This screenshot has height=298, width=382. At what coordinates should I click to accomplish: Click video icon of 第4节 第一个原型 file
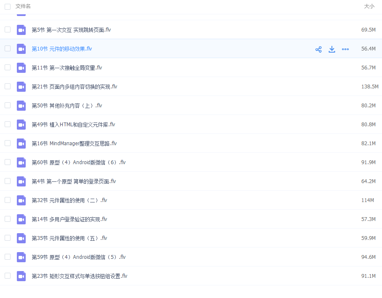(21, 181)
